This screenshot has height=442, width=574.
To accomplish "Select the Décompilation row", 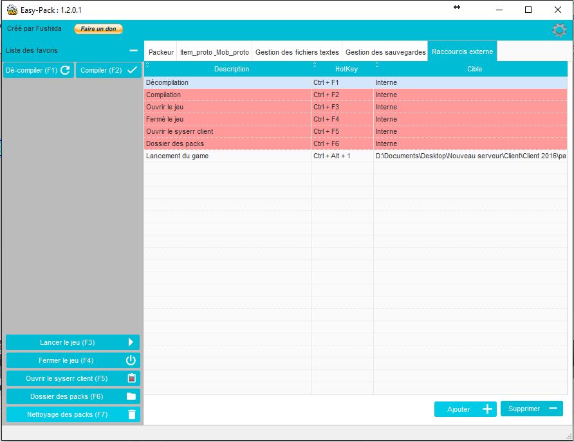I will click(355, 82).
